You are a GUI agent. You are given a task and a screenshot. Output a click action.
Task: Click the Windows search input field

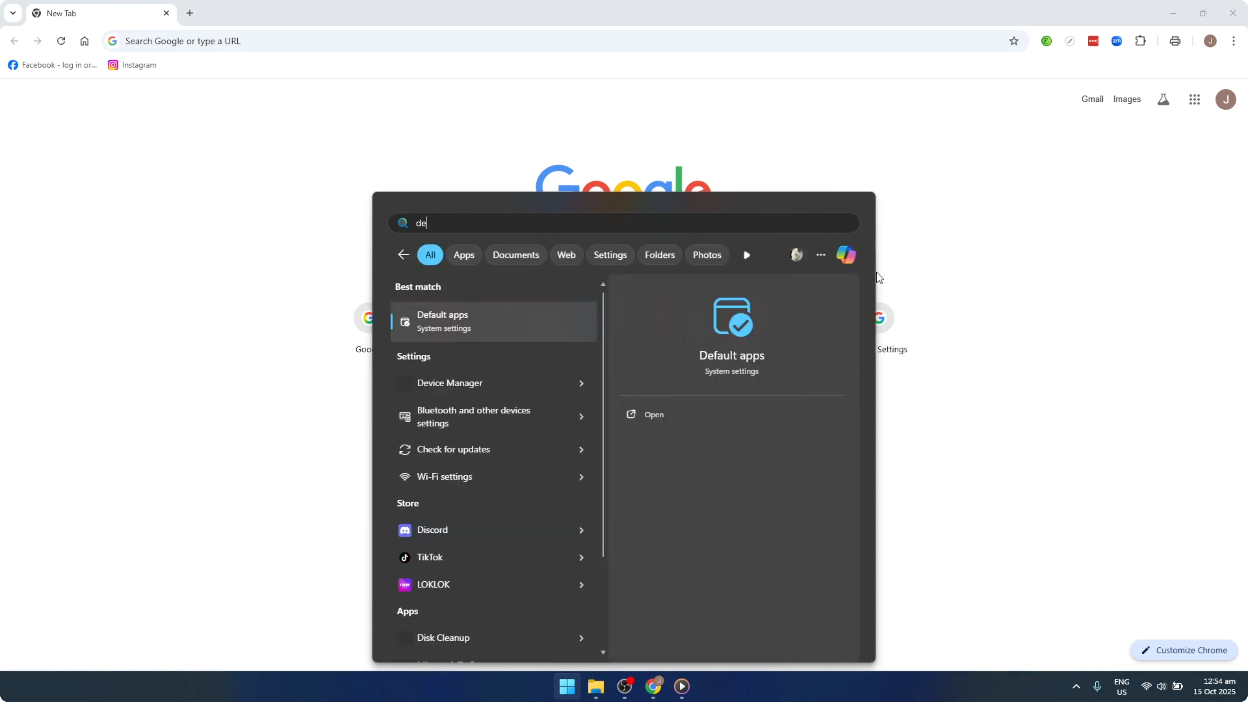pos(624,223)
